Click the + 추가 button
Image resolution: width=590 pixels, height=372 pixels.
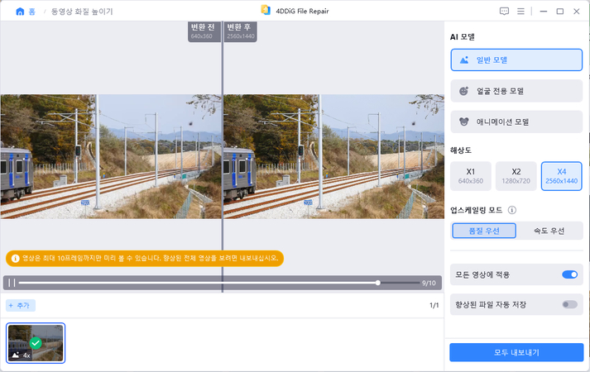tap(21, 306)
